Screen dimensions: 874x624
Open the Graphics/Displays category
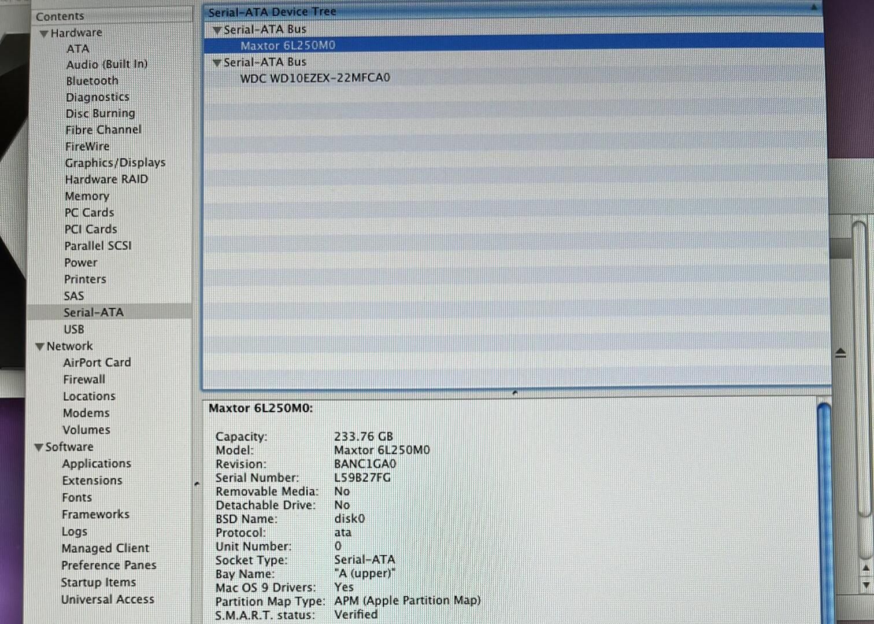(x=115, y=163)
